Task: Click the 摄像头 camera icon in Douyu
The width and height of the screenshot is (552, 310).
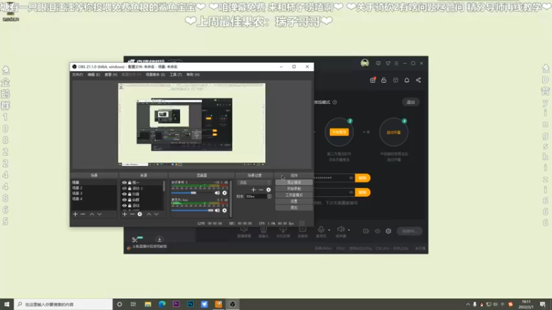Action: point(264,229)
